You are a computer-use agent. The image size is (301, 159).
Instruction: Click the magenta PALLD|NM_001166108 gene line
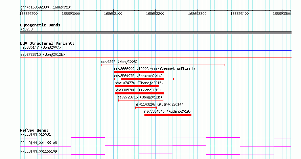156,146
